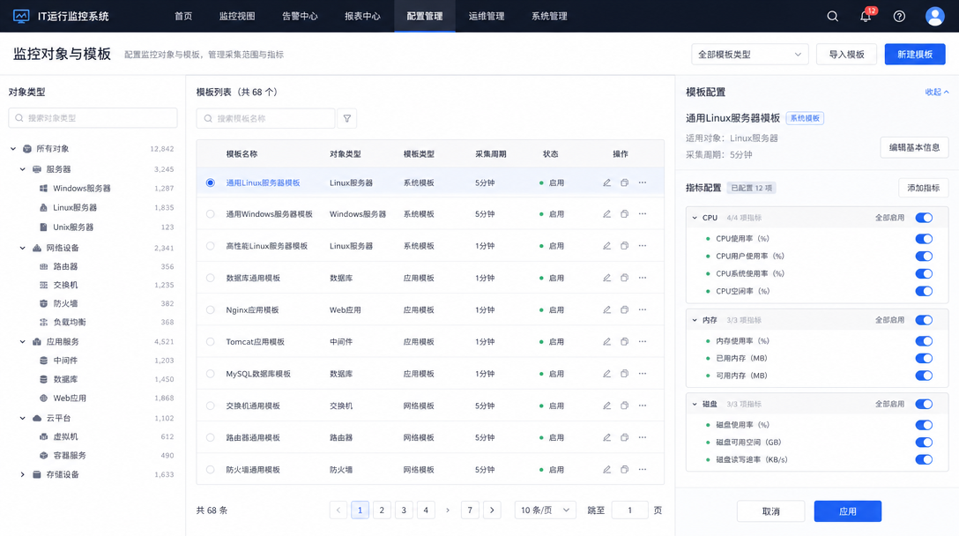Go to next page arrow in pagination
This screenshot has width=959, height=536.
(492, 510)
